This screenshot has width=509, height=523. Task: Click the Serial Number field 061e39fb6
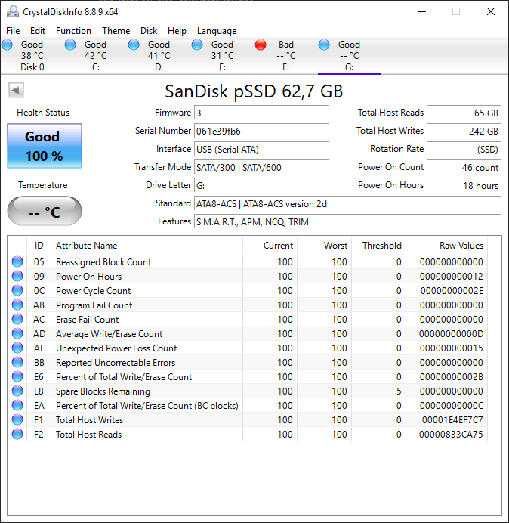point(261,131)
